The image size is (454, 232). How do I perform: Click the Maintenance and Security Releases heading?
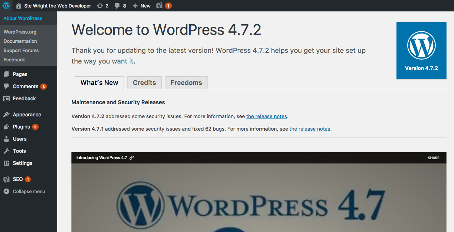point(118,102)
